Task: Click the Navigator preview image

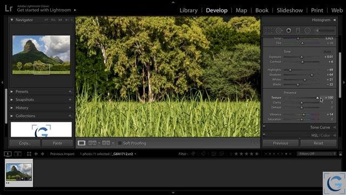Action: (x=41, y=55)
